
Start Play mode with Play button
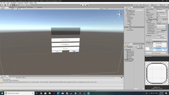[82, 5]
